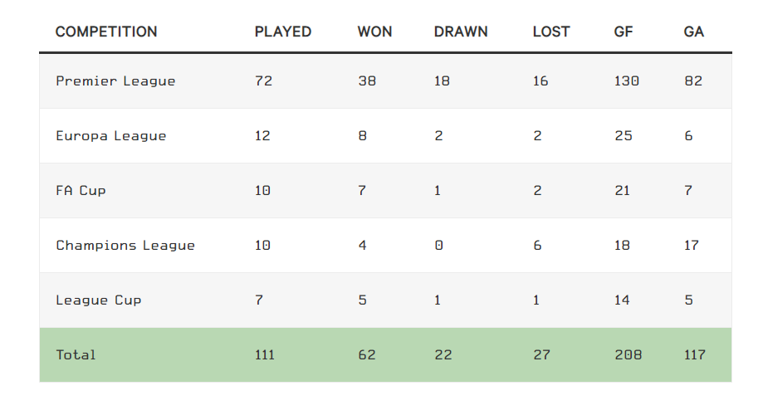This screenshot has height=415, width=763.
Task: Select the Premier League row label
Action: [x=115, y=81]
